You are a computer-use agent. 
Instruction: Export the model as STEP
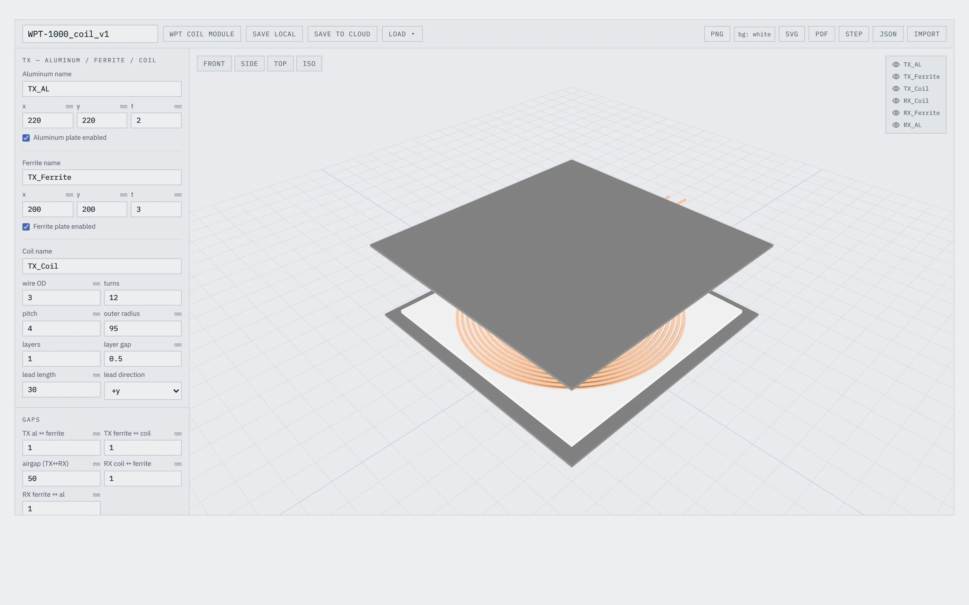coord(854,34)
